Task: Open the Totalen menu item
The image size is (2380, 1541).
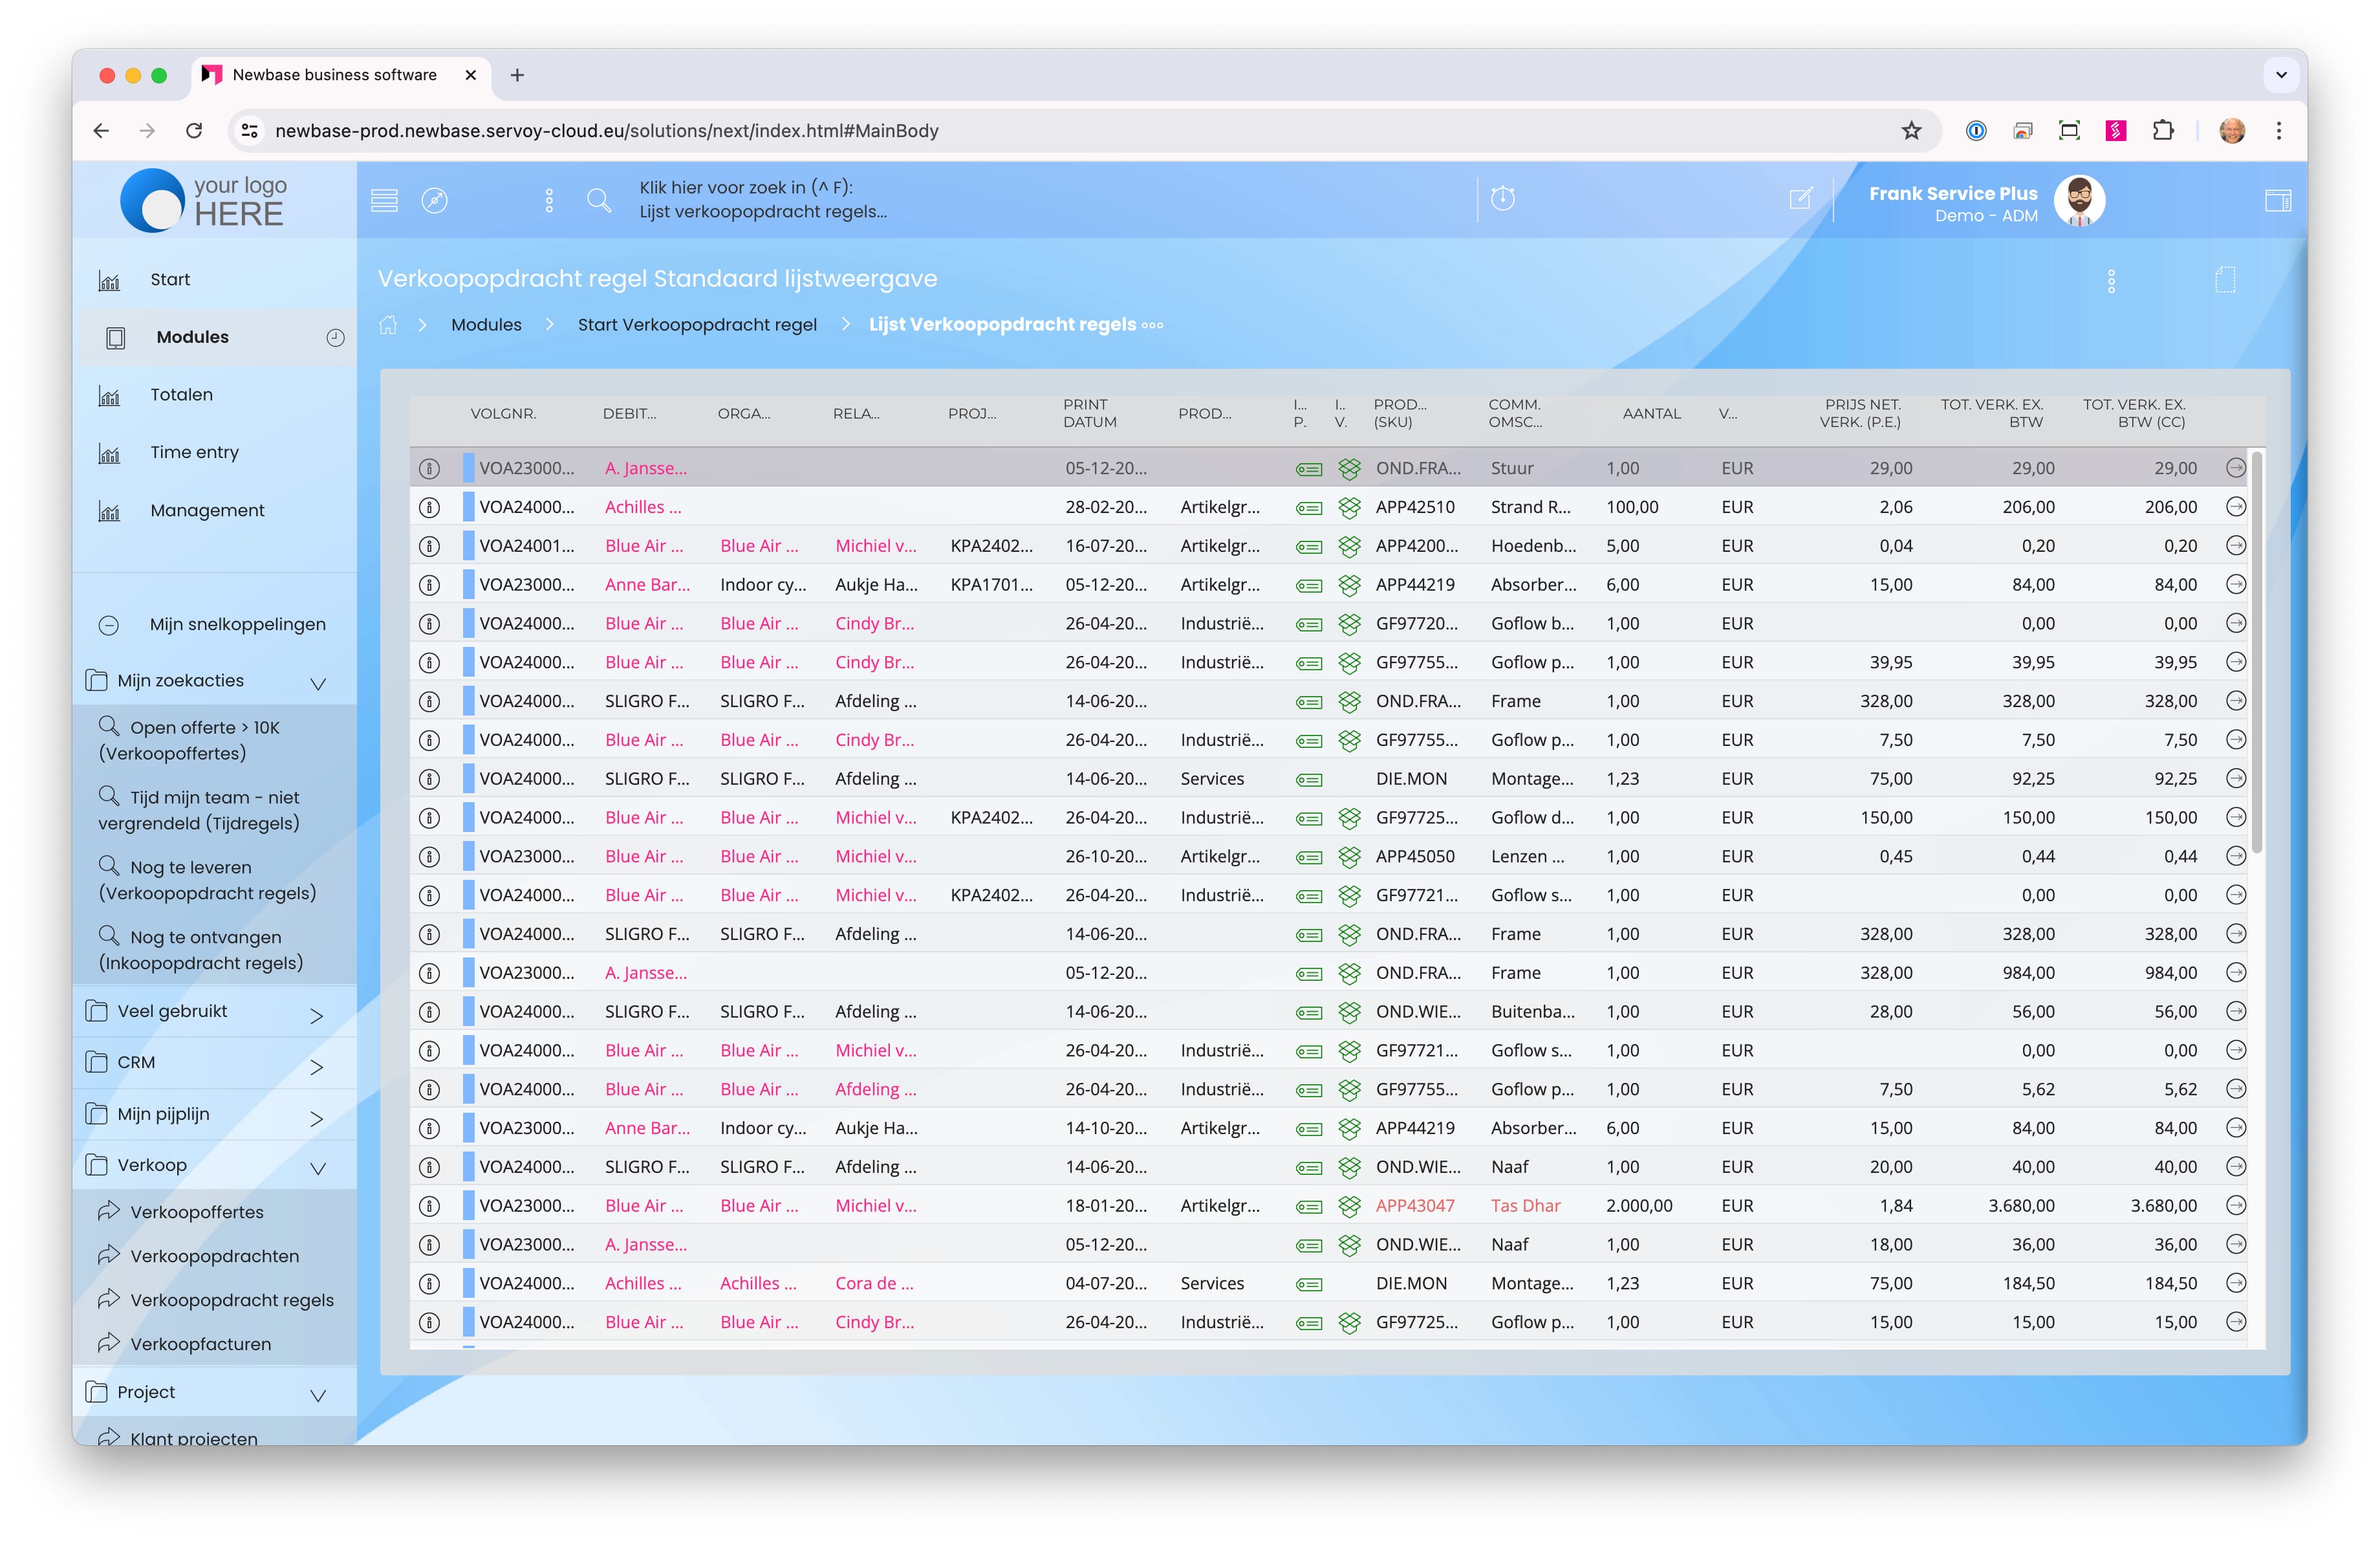Action: point(181,395)
